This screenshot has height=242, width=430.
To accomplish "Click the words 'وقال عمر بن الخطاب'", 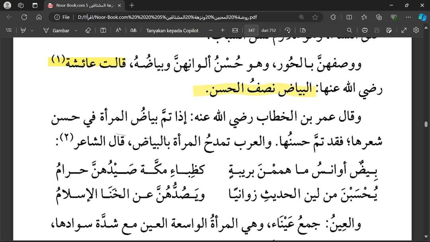I will [x=309, y=117].
